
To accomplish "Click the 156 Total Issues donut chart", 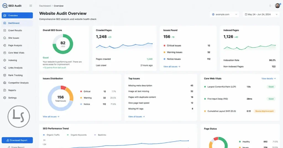I will [x=61, y=98].
